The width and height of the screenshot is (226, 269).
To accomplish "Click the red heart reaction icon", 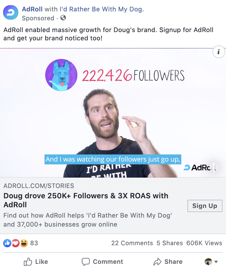I will point(16,243).
